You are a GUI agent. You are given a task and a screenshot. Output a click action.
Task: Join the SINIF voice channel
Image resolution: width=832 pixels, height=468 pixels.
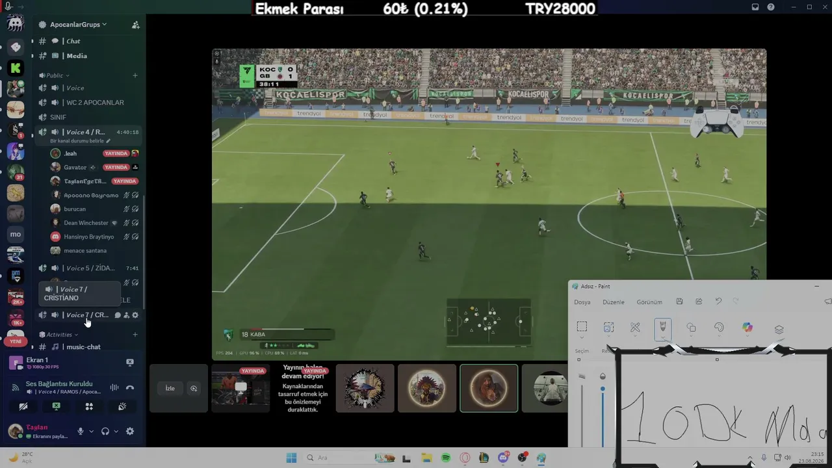tap(88, 118)
